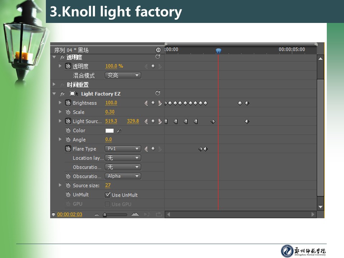Hide the timeline view button
The height and width of the screenshot is (258, 344).
pos(158,50)
